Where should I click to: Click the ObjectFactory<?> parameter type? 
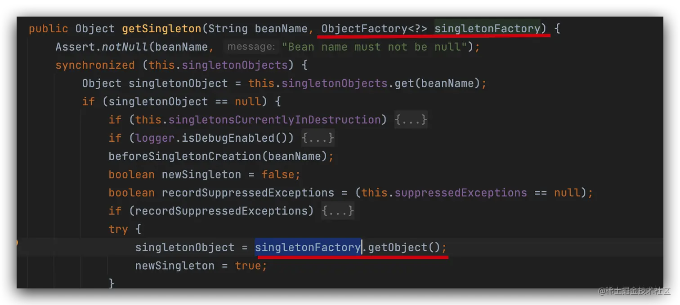click(x=374, y=29)
